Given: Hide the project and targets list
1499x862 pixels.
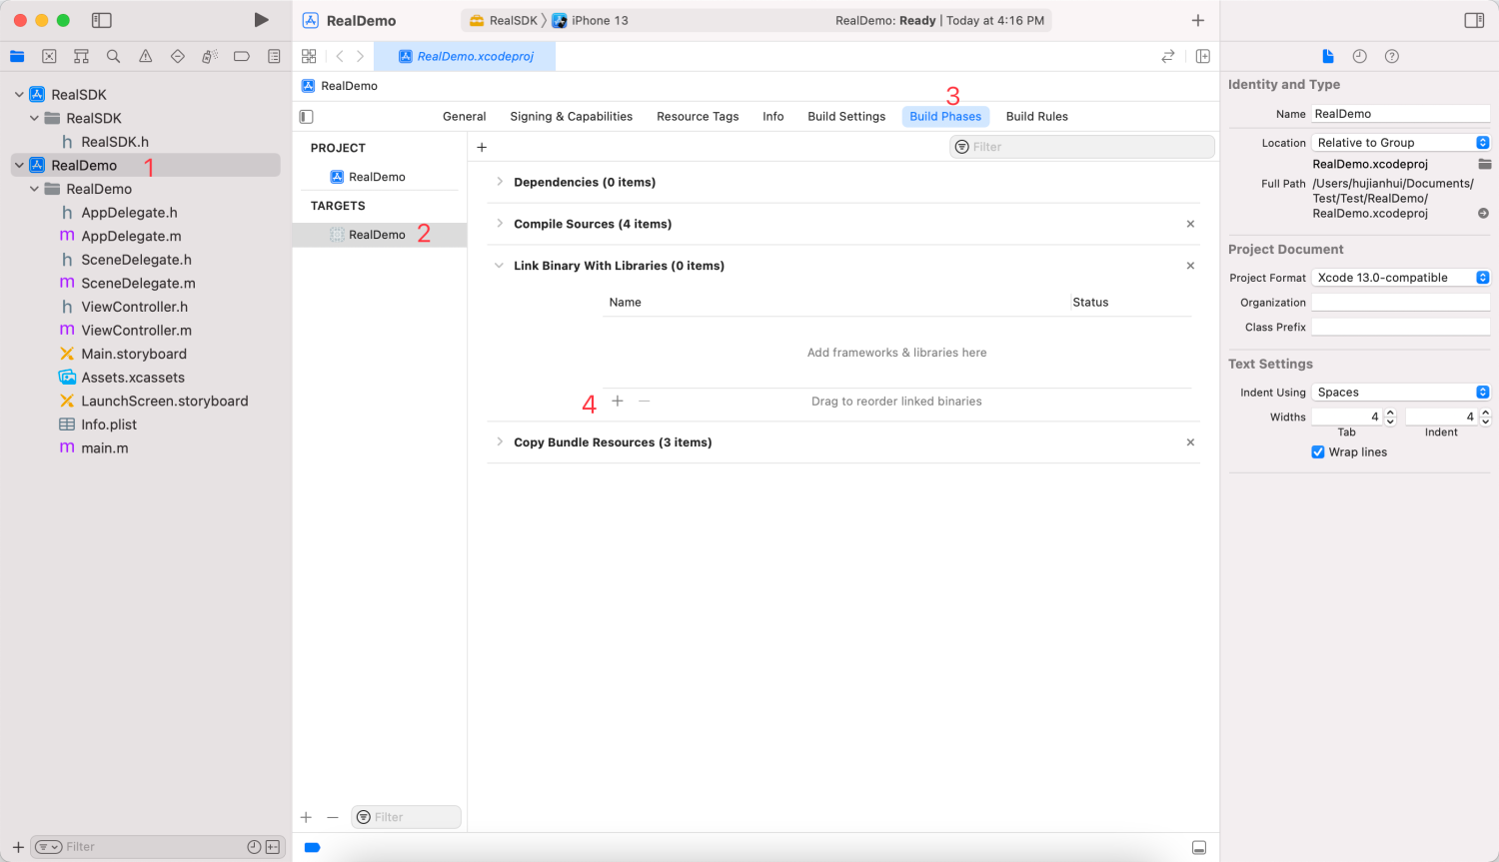Looking at the screenshot, I should coord(307,117).
